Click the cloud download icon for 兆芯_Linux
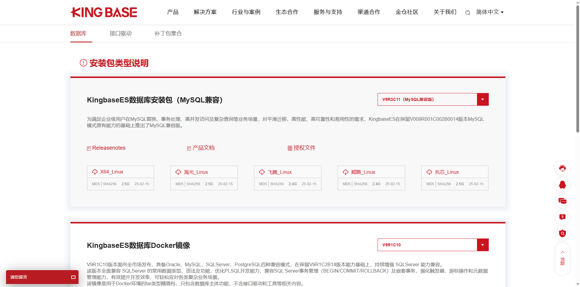 pyautogui.click(x=429, y=172)
